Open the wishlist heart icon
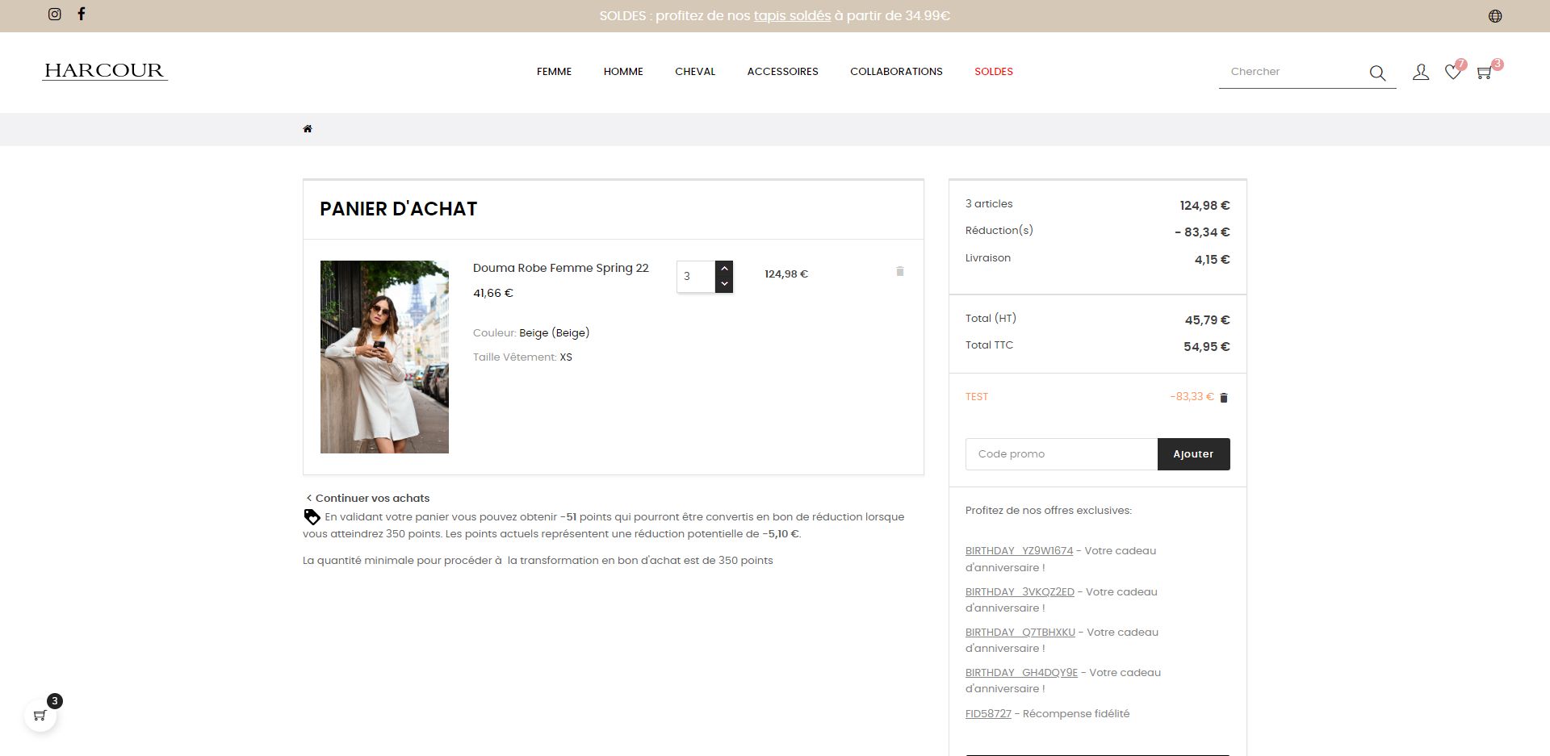Viewport: 1550px width, 756px height. (x=1453, y=73)
